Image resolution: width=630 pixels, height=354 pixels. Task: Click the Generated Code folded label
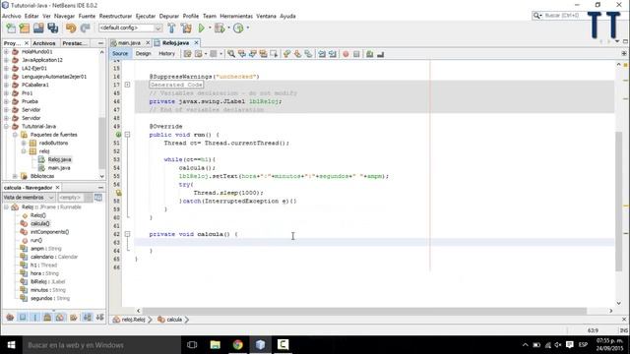(x=176, y=85)
